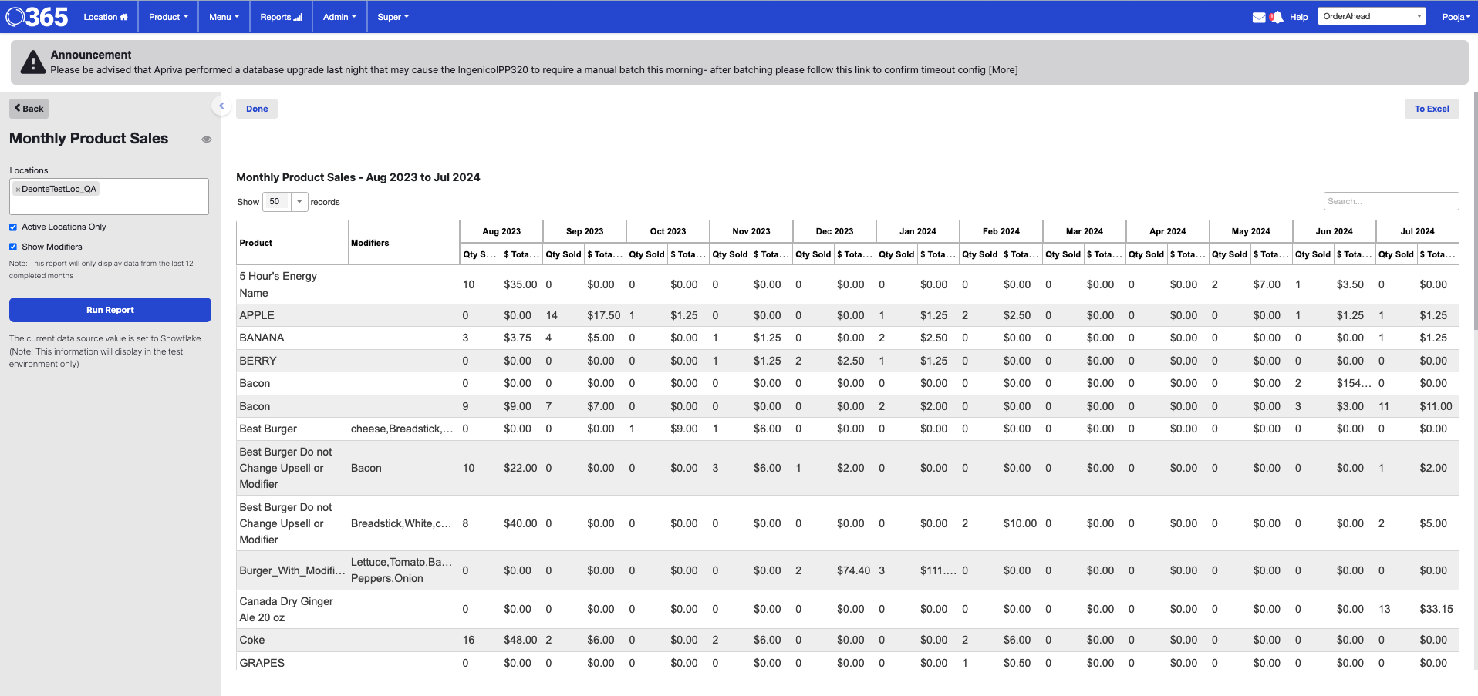Collapse the sidebar with the chevron arrow
Image resolution: width=1478 pixels, height=696 pixels.
click(x=221, y=106)
